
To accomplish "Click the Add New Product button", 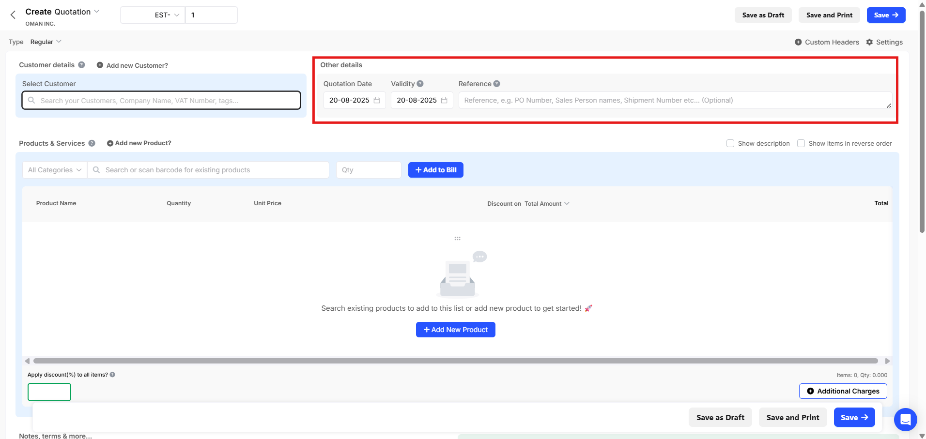I will (456, 330).
